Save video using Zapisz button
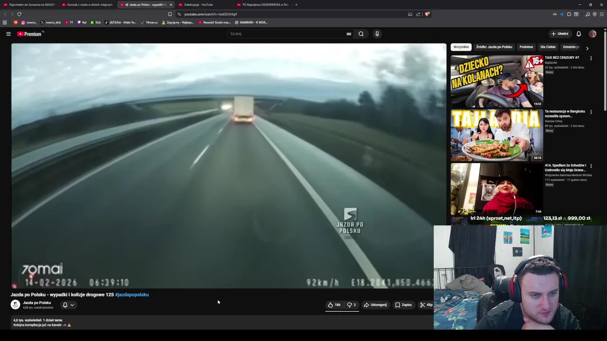This screenshot has height=341, width=607. pyautogui.click(x=404, y=305)
